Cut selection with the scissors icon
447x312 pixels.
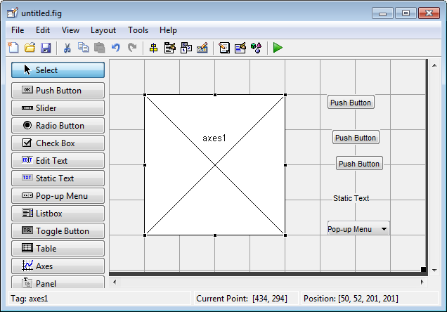point(67,48)
